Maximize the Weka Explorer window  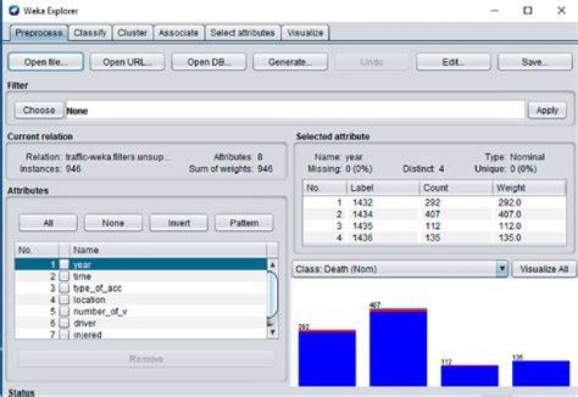[x=528, y=10]
